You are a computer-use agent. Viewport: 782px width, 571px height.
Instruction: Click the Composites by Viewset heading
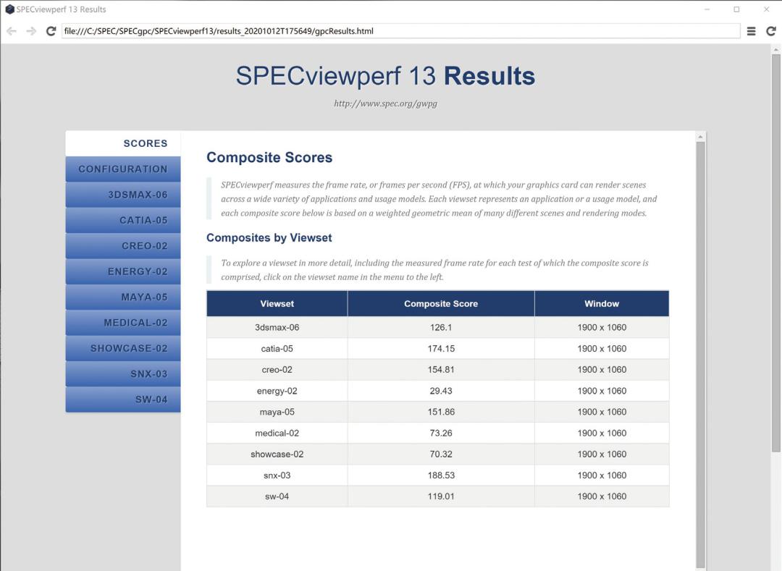tap(269, 237)
